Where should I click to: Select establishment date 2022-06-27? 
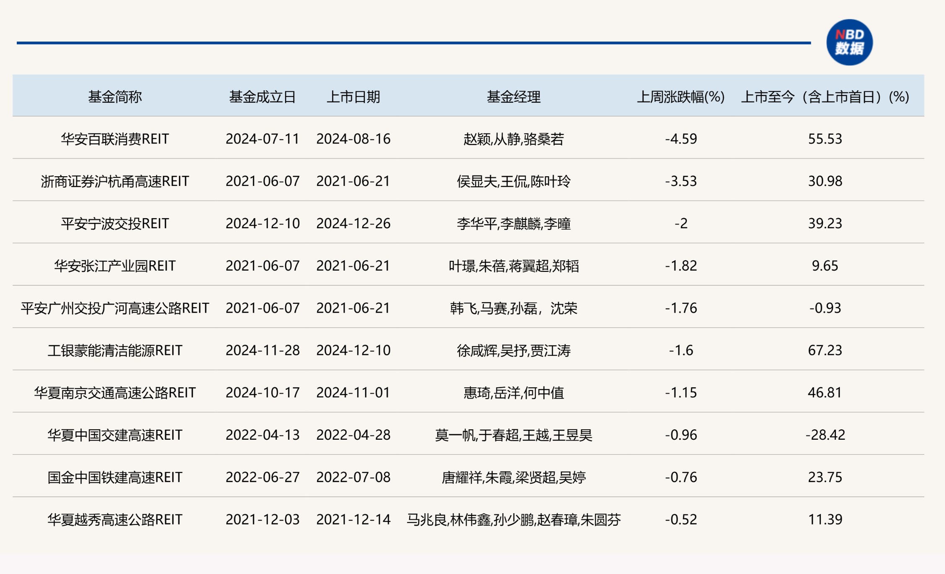262,477
